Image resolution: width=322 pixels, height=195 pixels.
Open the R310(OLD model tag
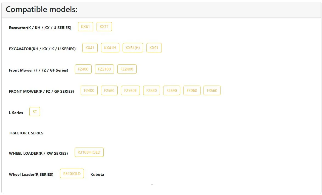coord(72,174)
